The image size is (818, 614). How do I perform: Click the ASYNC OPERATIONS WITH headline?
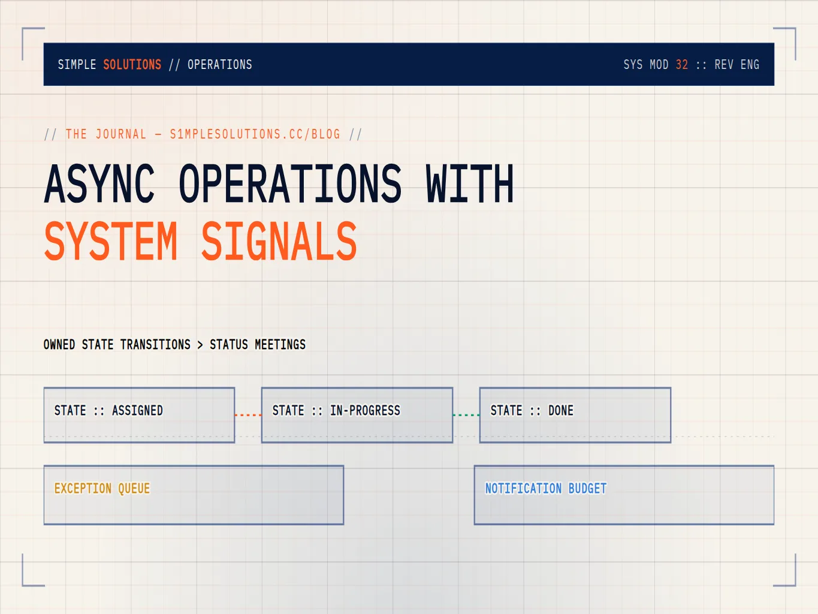[279, 184]
